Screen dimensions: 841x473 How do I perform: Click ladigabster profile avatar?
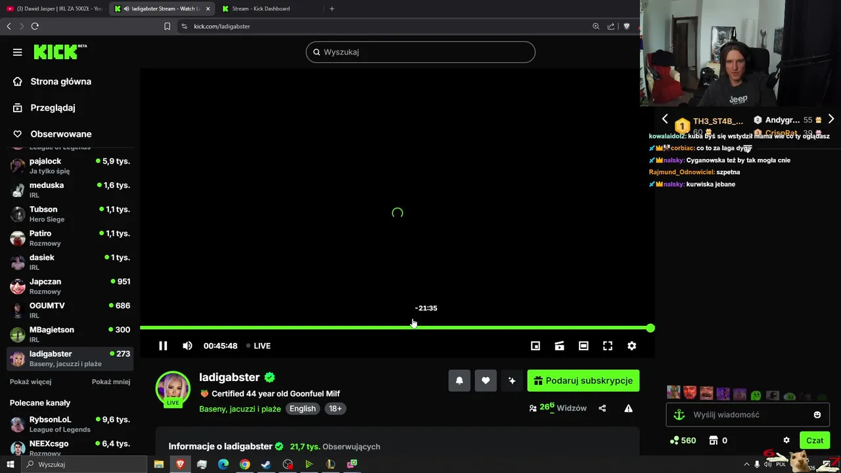click(x=173, y=389)
